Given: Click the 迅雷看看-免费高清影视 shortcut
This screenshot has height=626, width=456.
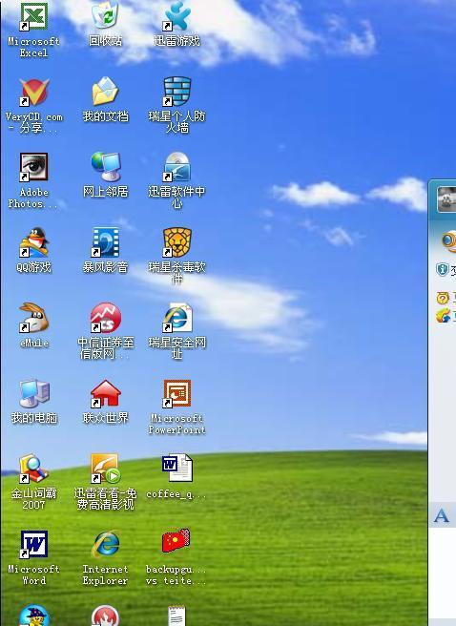Looking at the screenshot, I should pyautogui.click(x=105, y=469).
